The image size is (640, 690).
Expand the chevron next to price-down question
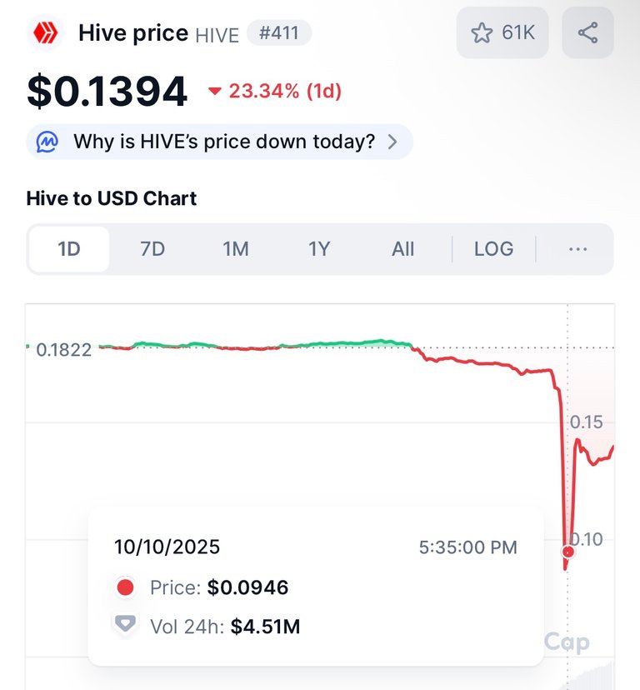click(x=393, y=142)
